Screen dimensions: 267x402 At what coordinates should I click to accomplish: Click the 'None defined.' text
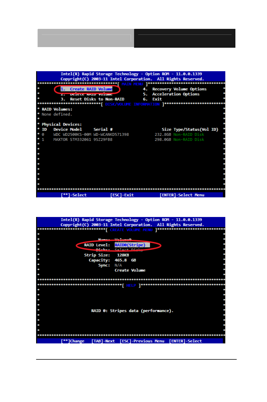click(x=57, y=114)
